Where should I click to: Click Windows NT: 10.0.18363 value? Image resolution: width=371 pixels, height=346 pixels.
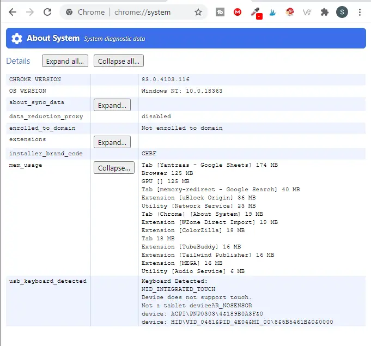[x=182, y=91]
